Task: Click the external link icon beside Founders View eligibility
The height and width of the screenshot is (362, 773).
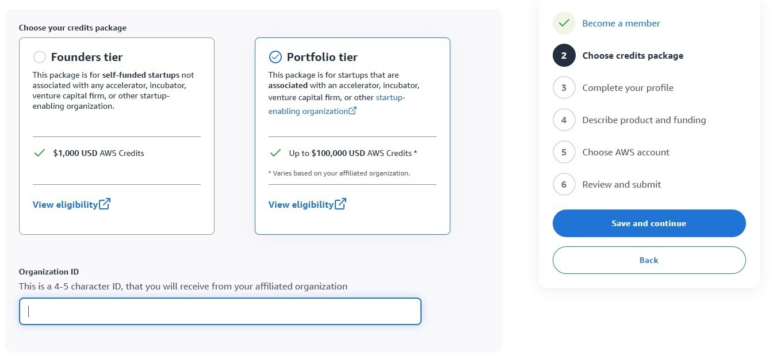Action: (x=106, y=203)
